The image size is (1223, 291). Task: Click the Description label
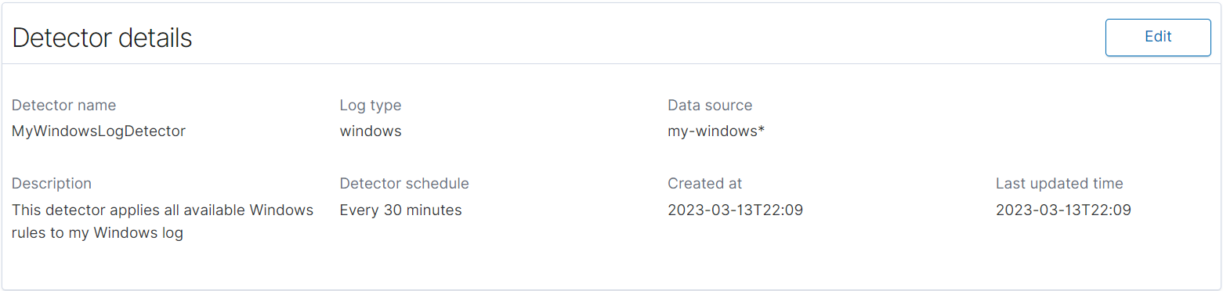(52, 183)
